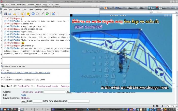This screenshot has height=111, width=178.
Task: Click the blue back arrow history icon
Action: click(x=33, y=14)
